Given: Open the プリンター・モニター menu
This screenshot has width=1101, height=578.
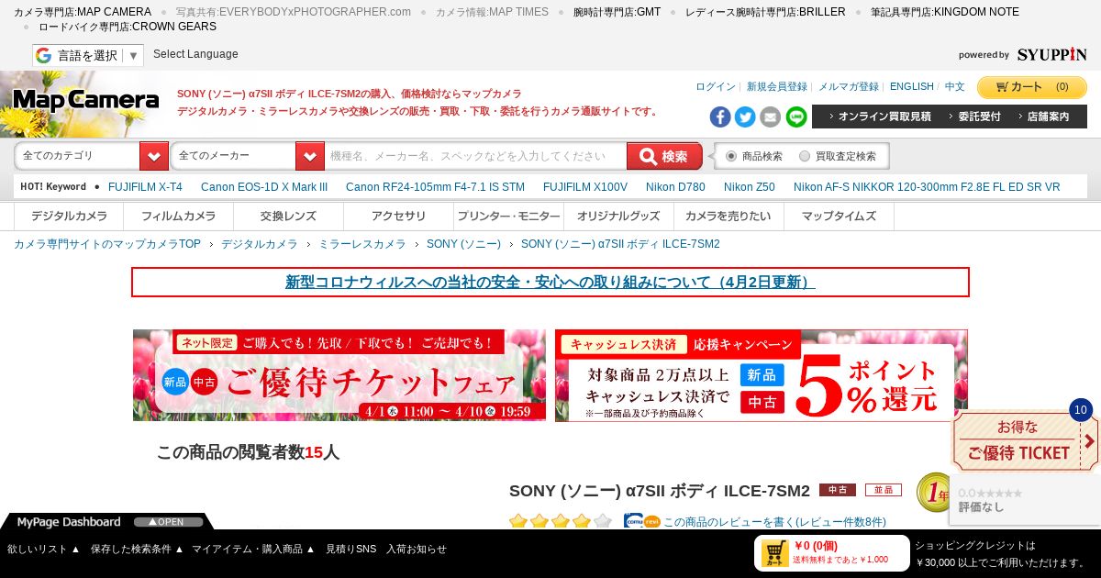Looking at the screenshot, I should click(509, 217).
